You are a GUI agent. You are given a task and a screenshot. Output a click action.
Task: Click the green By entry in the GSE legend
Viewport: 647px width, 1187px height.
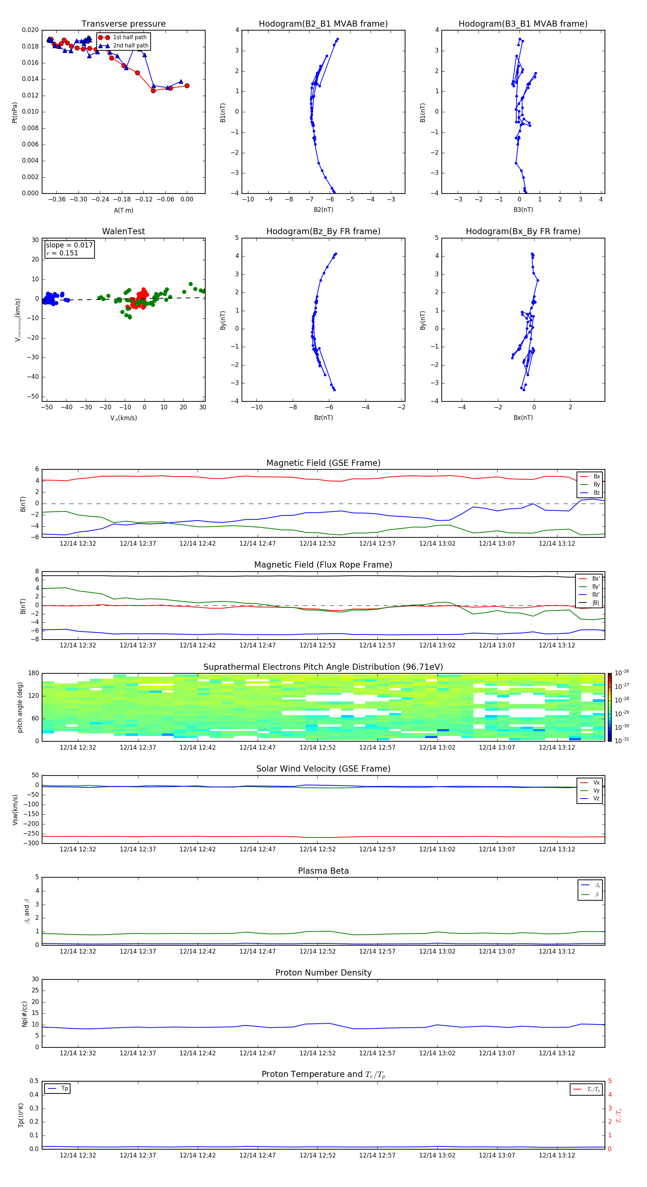tap(590, 484)
